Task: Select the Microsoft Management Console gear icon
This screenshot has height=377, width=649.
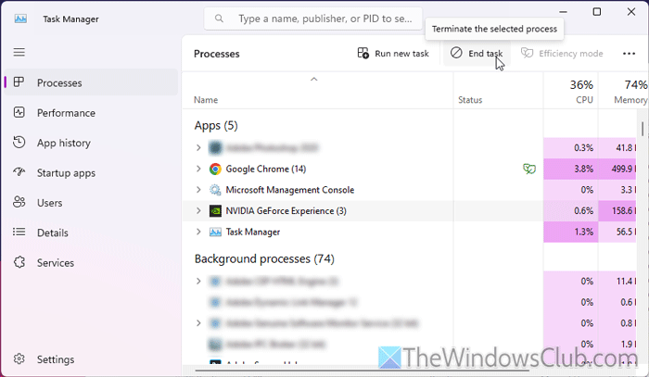Action: point(215,190)
